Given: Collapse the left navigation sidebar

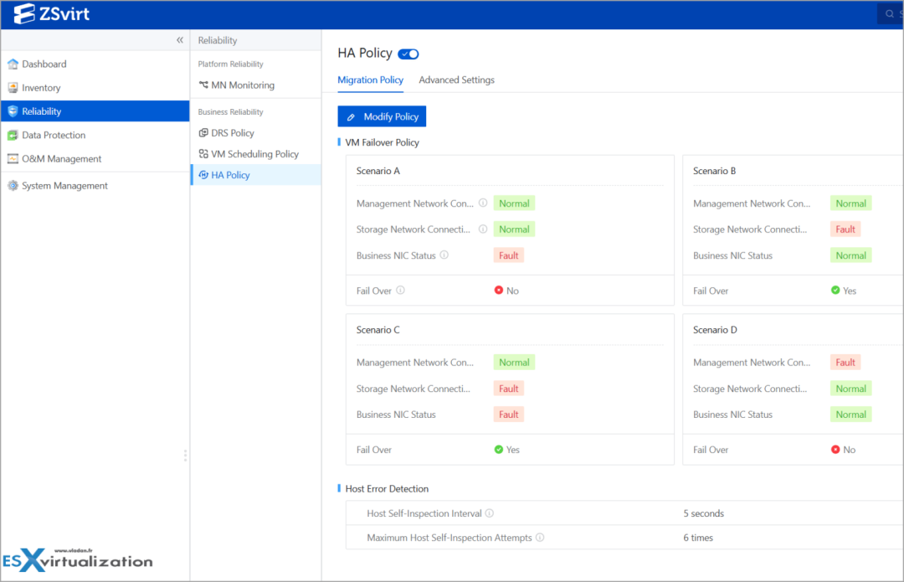Looking at the screenshot, I should click(180, 40).
